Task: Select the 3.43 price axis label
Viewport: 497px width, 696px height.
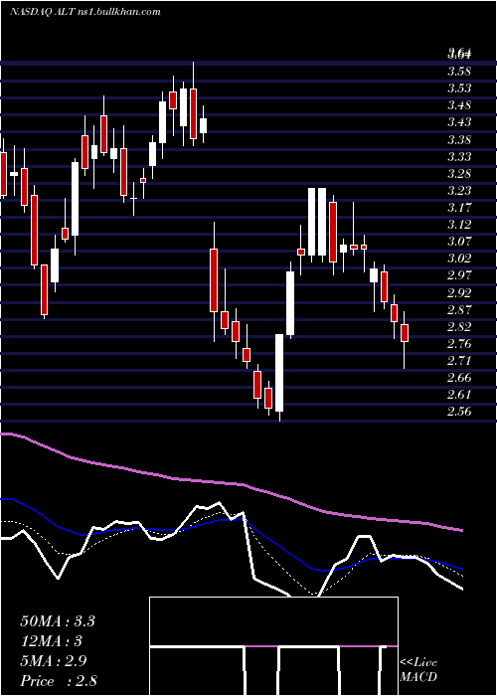Action: click(x=459, y=122)
